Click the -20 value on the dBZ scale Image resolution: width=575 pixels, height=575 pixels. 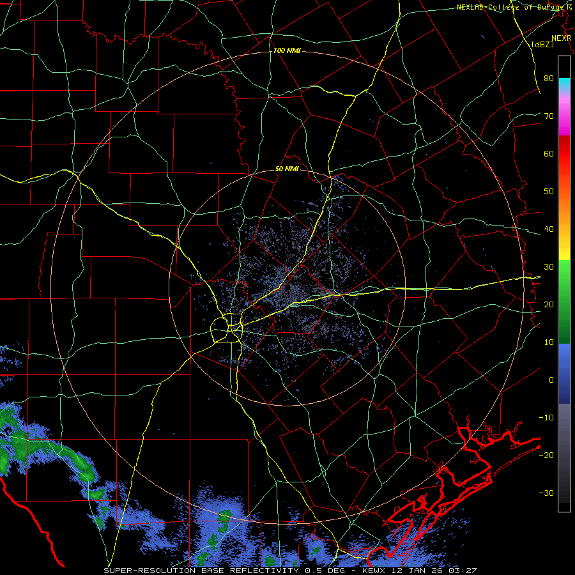tap(546, 455)
